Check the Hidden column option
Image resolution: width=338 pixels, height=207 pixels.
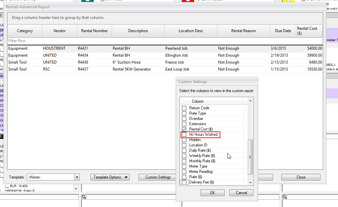point(184,139)
